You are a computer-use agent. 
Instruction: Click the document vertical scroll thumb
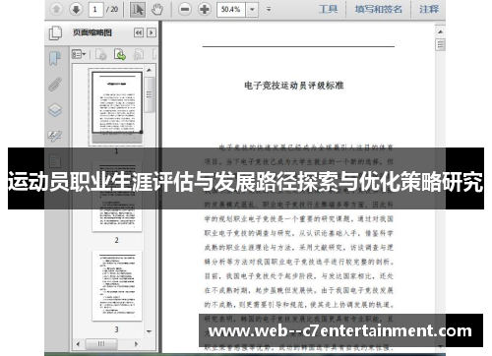click(x=440, y=44)
